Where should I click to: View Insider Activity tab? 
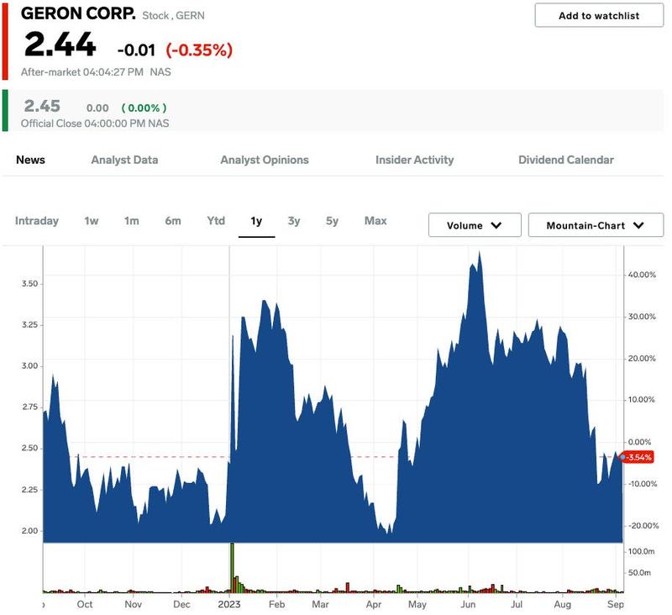pyautogui.click(x=414, y=160)
